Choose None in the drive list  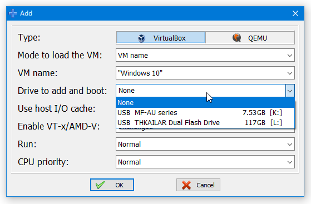click(x=205, y=102)
